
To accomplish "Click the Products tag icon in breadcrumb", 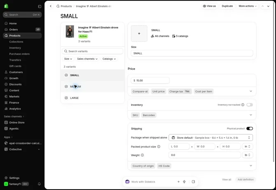I will [x=58, y=6].
